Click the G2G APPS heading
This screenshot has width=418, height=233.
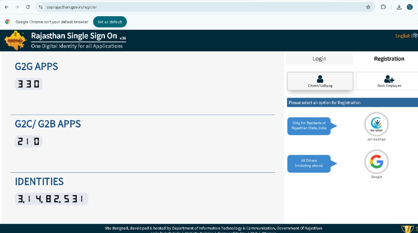pos(36,66)
